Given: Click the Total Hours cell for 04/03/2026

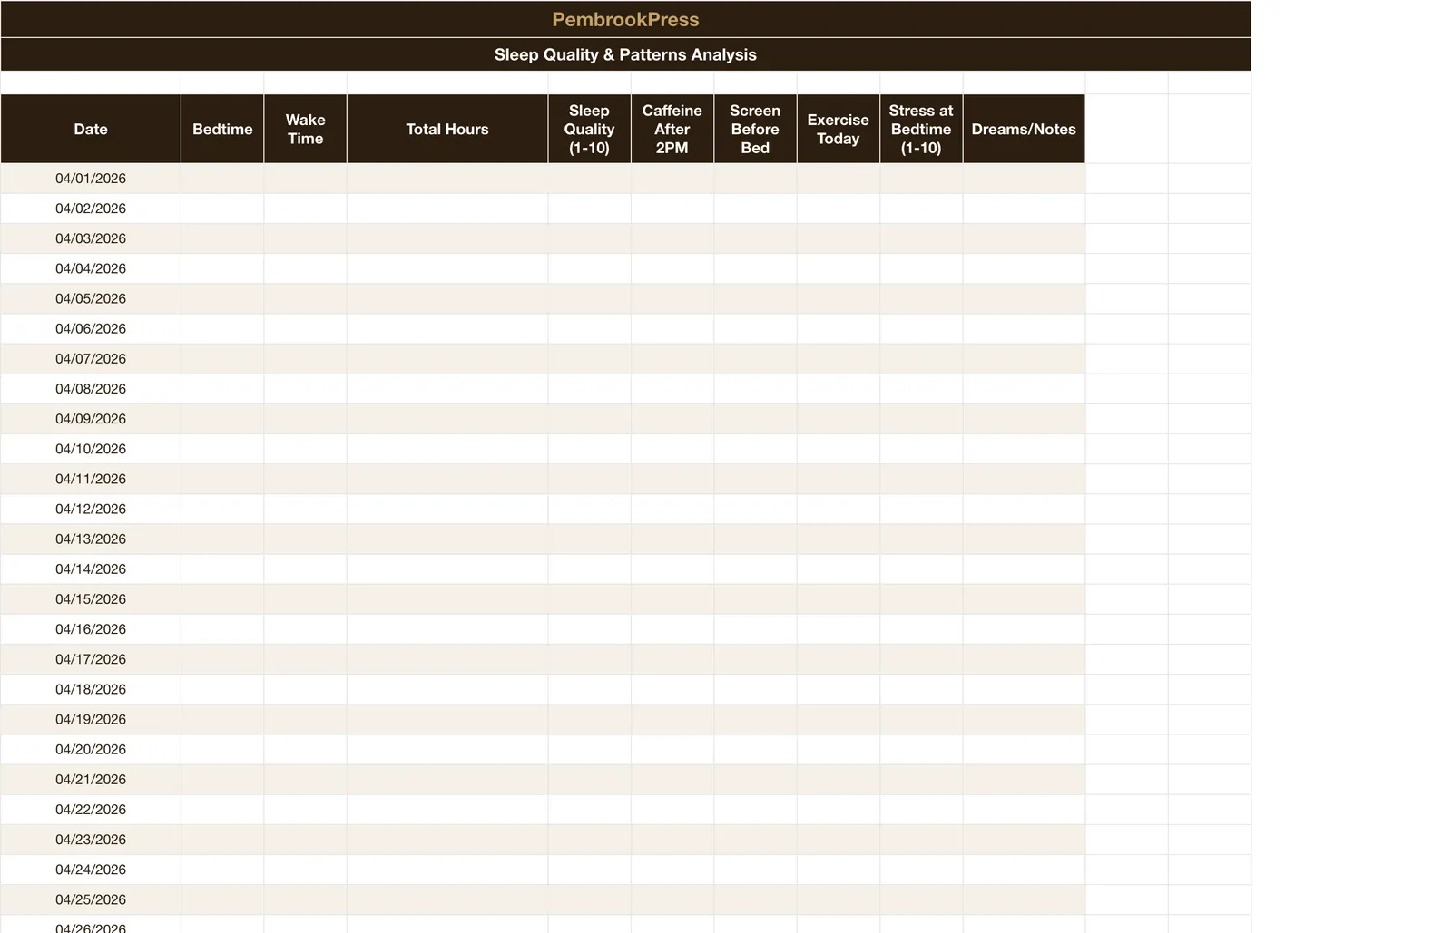Looking at the screenshot, I should (447, 238).
